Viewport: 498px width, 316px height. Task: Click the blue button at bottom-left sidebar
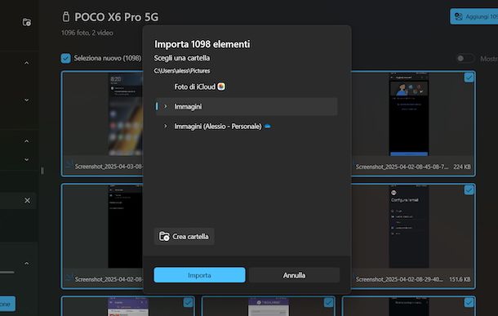coord(7,304)
